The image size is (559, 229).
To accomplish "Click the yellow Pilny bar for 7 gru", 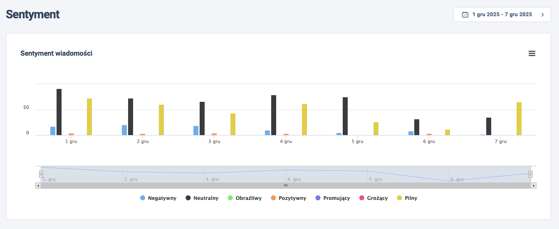I will pos(519,119).
